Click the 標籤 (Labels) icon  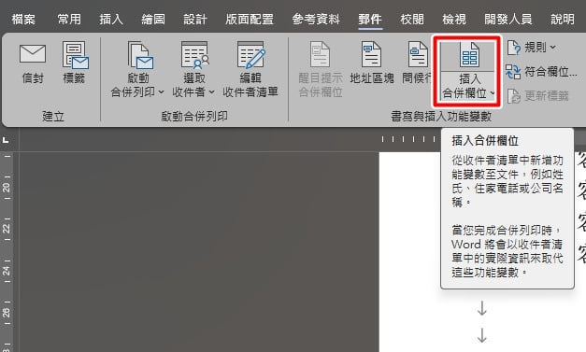[x=75, y=55]
